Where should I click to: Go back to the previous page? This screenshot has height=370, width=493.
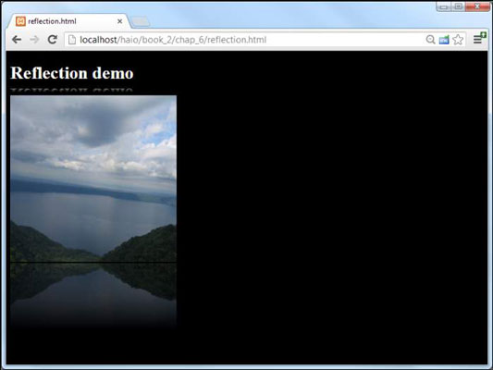[17, 40]
